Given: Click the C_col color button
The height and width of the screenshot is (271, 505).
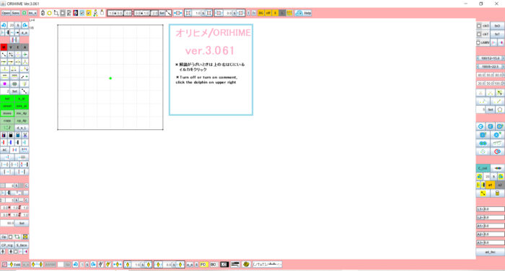Looking at the screenshot, I should (x=483, y=168).
